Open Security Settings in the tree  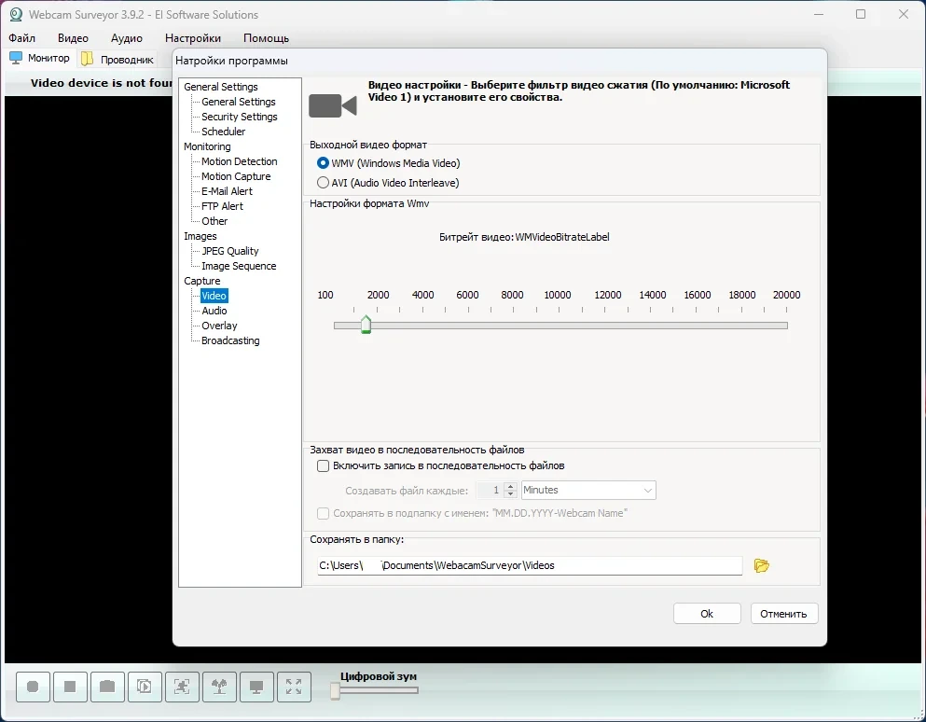pos(239,117)
